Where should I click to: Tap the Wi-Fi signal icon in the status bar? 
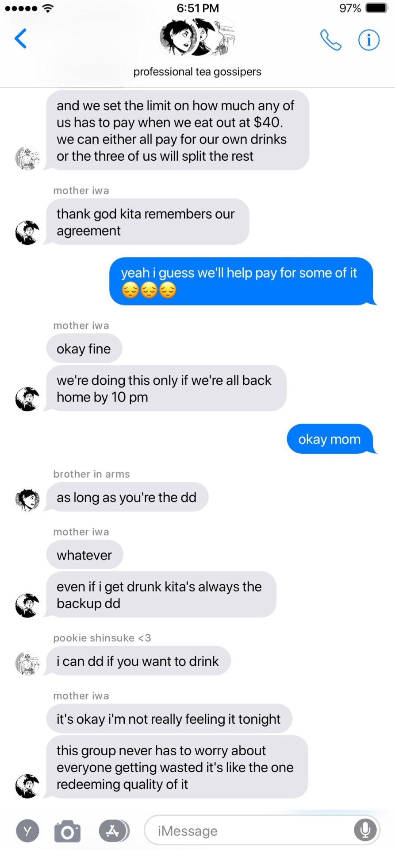[48, 8]
